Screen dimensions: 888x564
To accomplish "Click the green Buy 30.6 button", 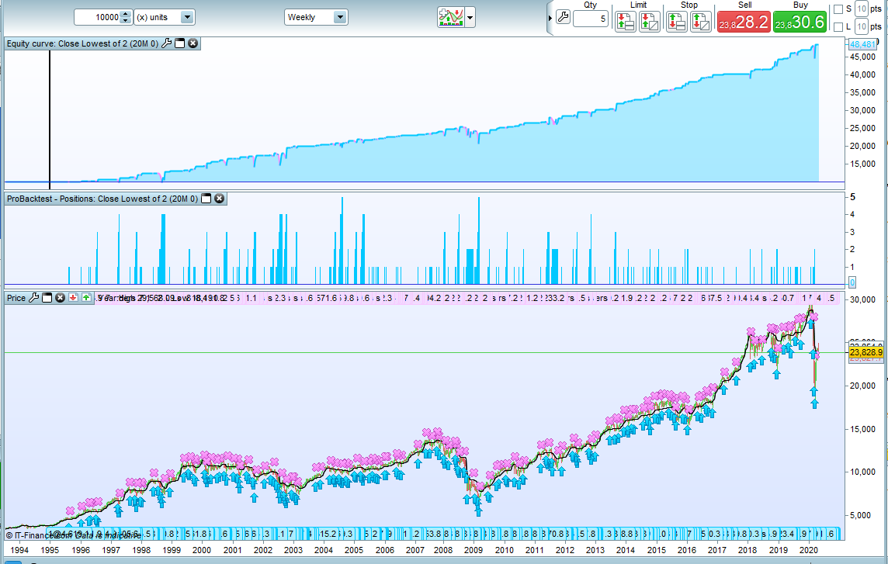I will 800,22.
